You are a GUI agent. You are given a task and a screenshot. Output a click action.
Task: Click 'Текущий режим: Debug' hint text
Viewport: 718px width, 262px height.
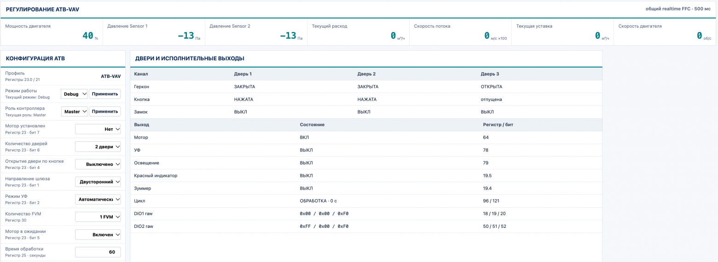click(27, 97)
